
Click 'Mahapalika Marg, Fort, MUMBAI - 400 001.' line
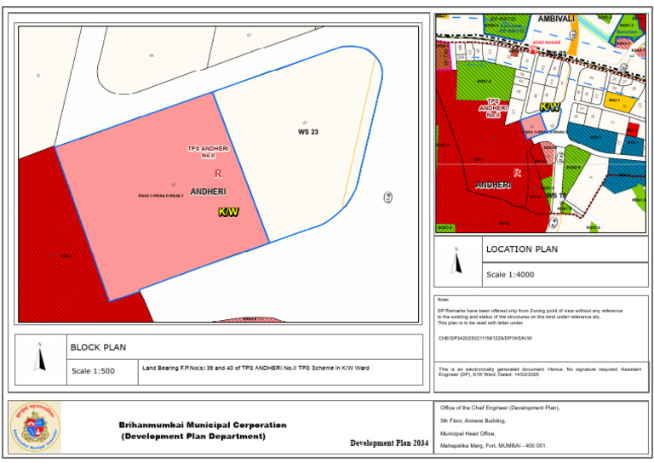(x=493, y=446)
